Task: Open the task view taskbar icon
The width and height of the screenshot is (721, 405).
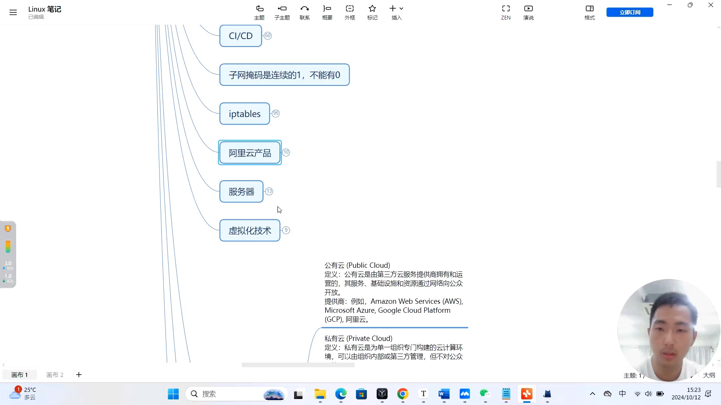Action: pos(298,394)
